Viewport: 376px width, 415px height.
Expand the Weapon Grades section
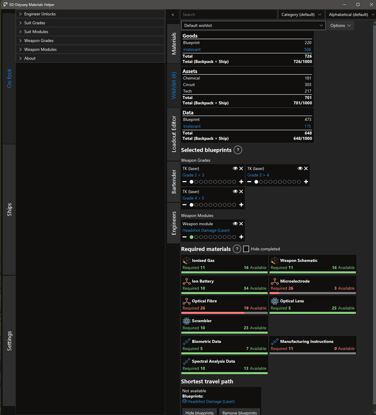pos(90,41)
